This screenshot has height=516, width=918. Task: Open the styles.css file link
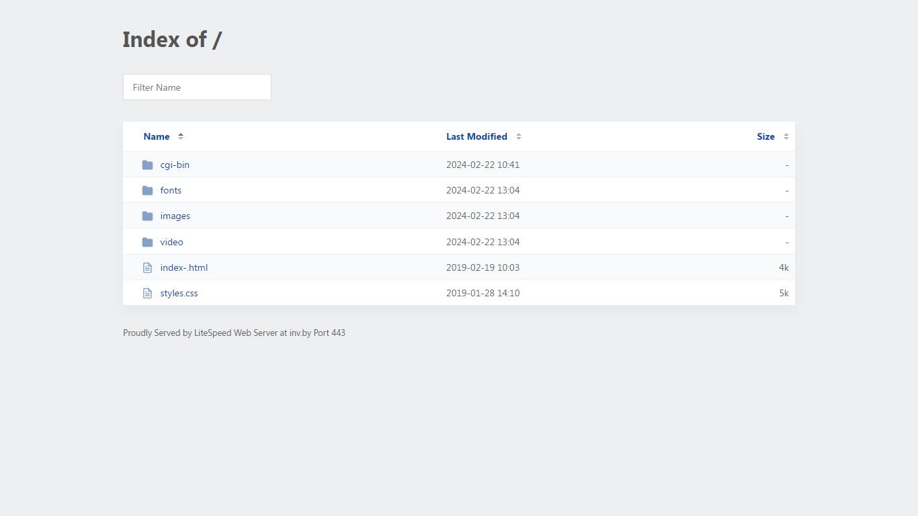click(x=179, y=293)
